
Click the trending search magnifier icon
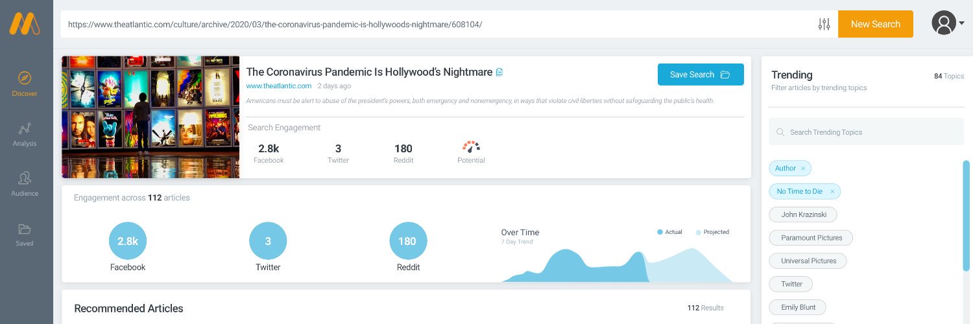(780, 132)
